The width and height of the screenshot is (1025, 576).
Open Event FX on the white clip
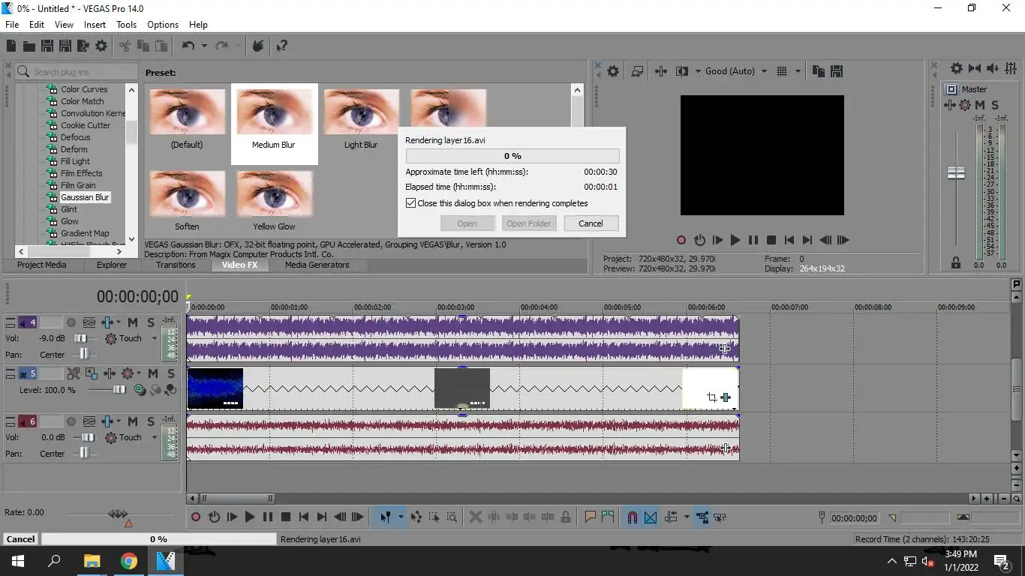(x=726, y=397)
